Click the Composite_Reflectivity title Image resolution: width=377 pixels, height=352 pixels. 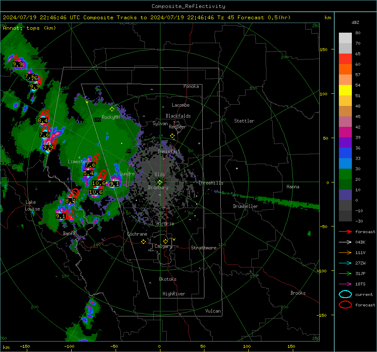point(188,6)
